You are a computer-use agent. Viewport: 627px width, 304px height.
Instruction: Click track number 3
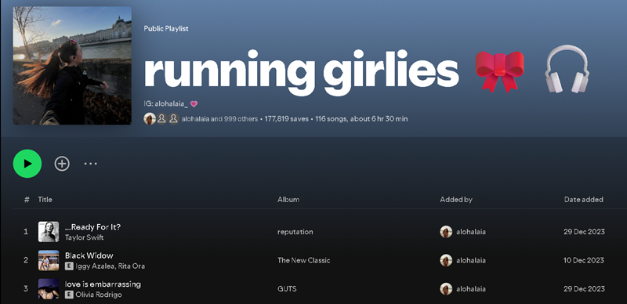click(26, 288)
